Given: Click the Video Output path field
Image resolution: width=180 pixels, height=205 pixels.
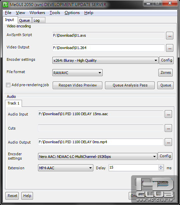Looking at the screenshot, I should coord(108,48).
